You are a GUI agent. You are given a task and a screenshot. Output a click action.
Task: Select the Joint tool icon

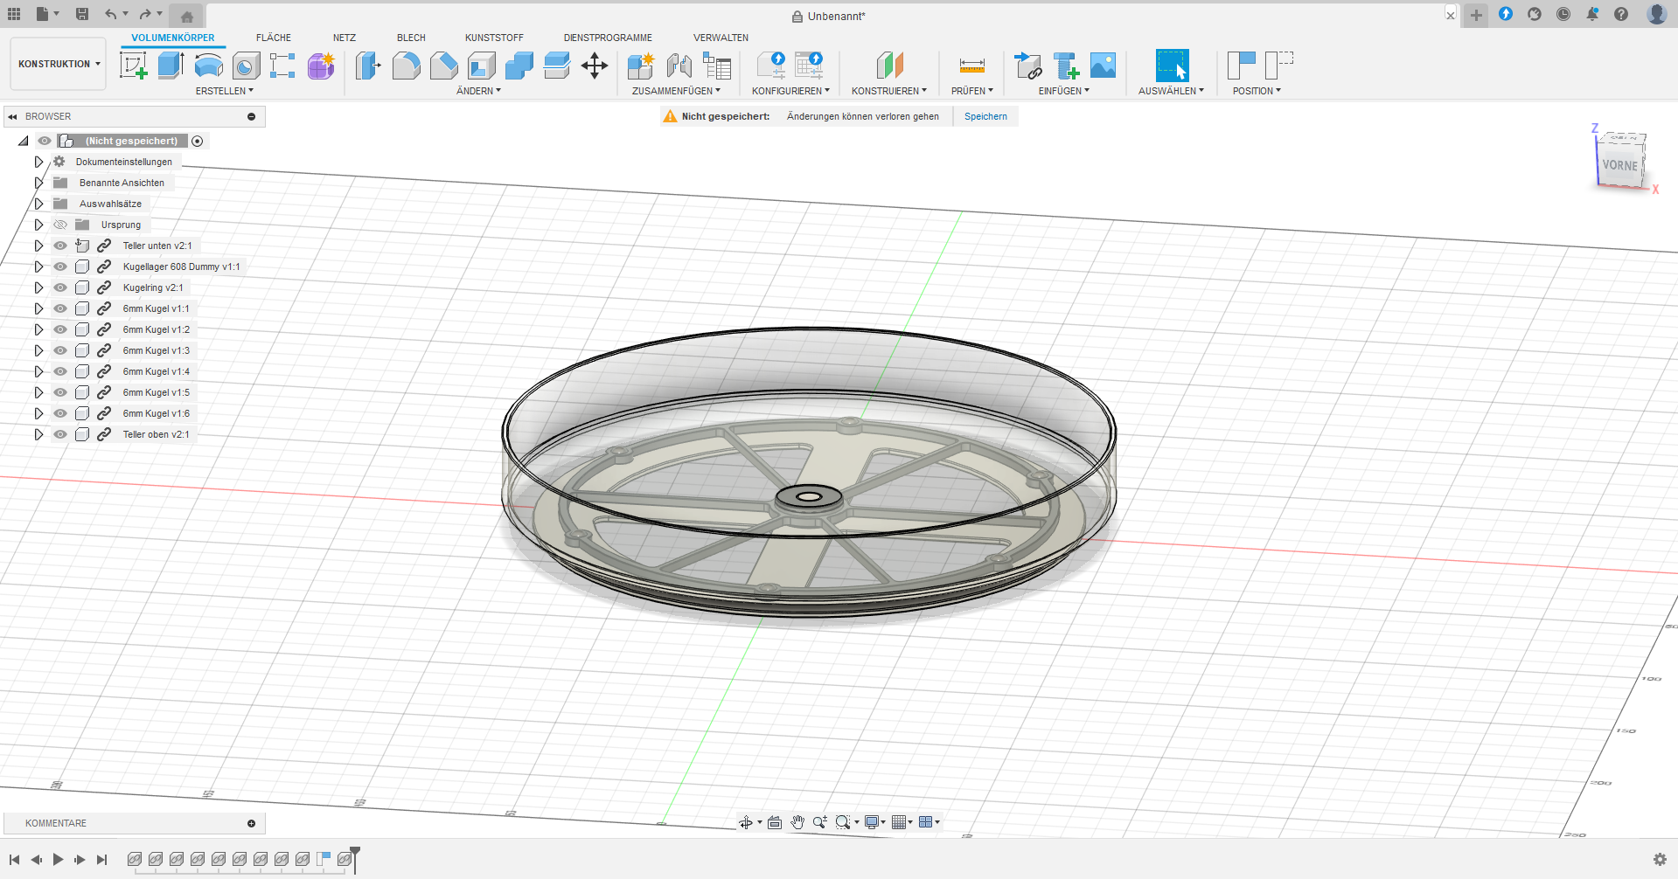(x=679, y=66)
